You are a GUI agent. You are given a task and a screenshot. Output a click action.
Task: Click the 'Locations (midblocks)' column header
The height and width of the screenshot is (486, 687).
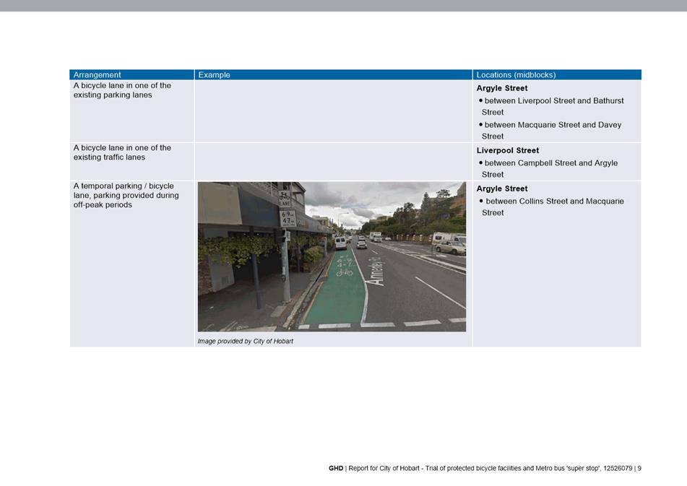(x=557, y=75)
